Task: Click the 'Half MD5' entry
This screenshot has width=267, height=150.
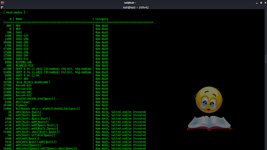Action: click(x=22, y=79)
